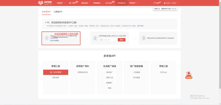221x105 pixels.
Task: Click the red 确定 button
Action: [x=122, y=40]
